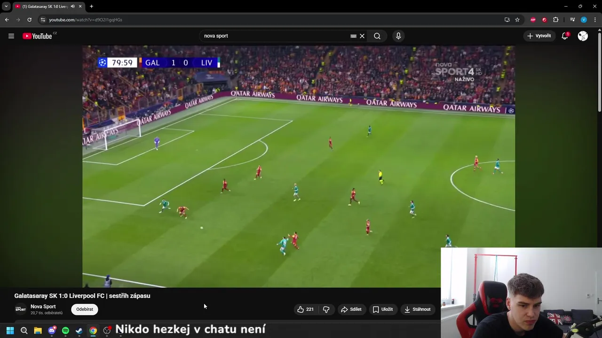Viewport: 602px width, 338px height.
Task: Click the keyboard icon in search box
Action: pos(353,36)
